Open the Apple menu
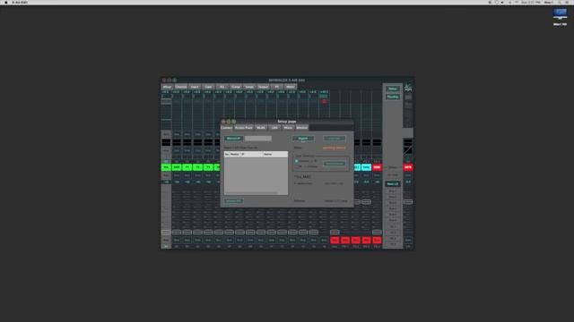This screenshot has width=574, height=322. [6, 2]
